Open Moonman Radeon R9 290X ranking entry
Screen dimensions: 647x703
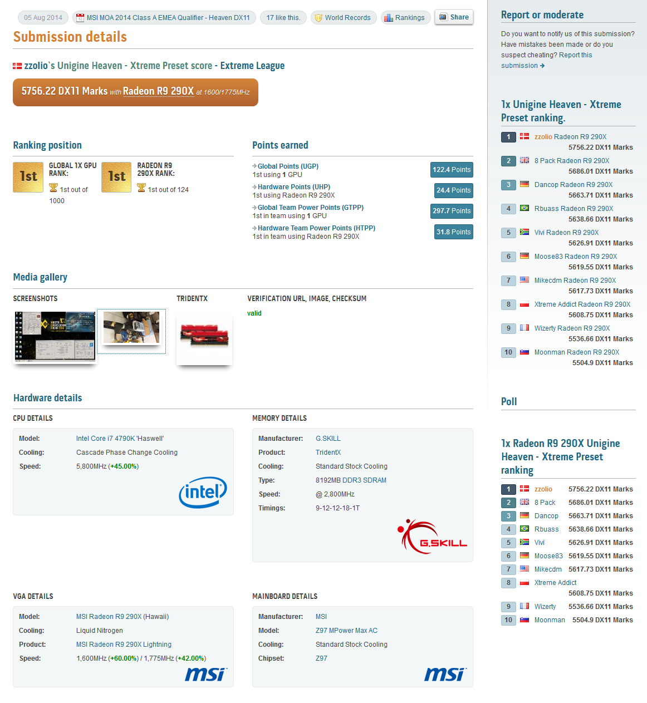click(x=577, y=352)
